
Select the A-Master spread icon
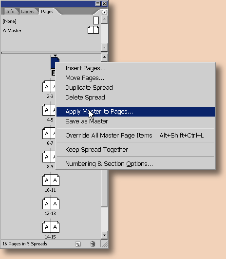click(x=93, y=30)
